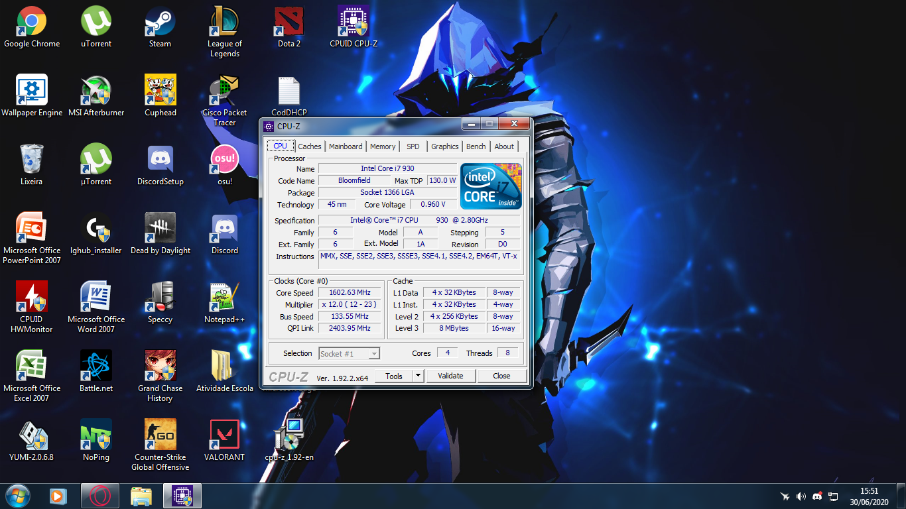Select the CodDHCP file icon
The width and height of the screenshot is (906, 509).
289,97
